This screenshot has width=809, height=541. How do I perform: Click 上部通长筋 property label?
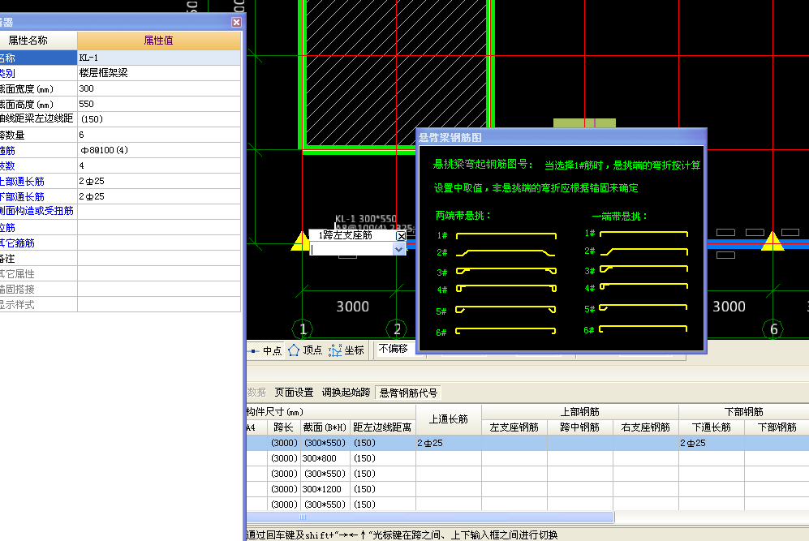pyautogui.click(x=22, y=182)
